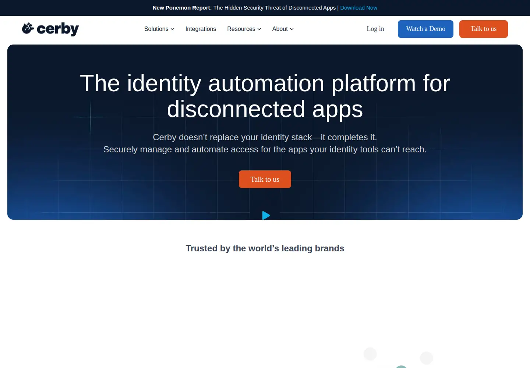Click Talk to us in header

coord(483,29)
